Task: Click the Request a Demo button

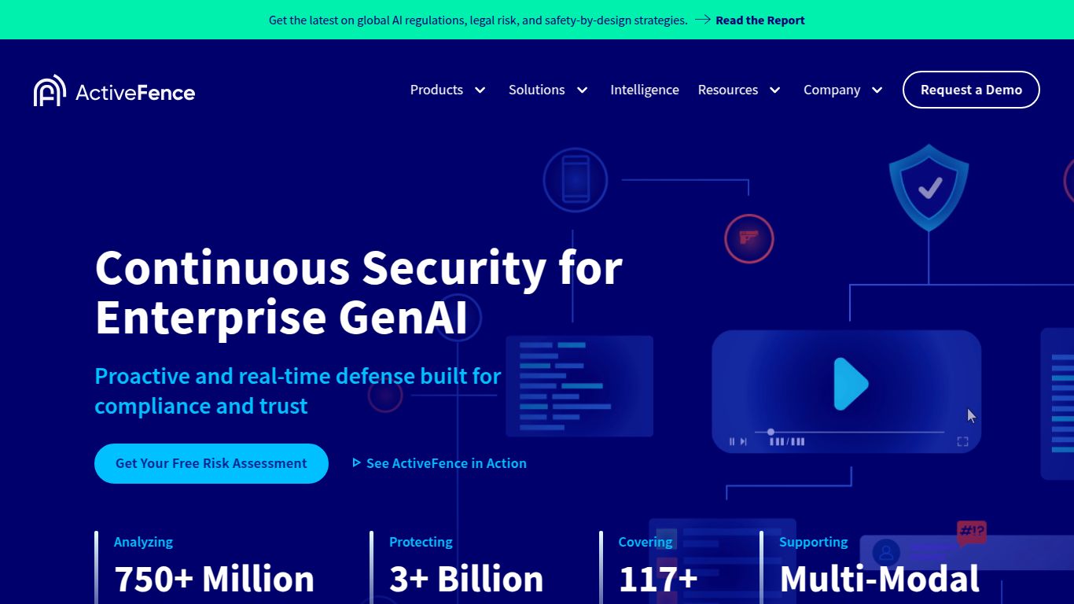Action: (x=970, y=90)
